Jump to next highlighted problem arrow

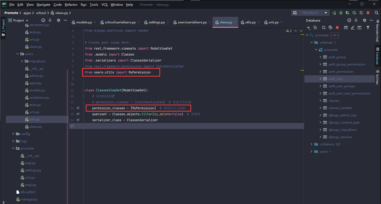tap(301, 31)
